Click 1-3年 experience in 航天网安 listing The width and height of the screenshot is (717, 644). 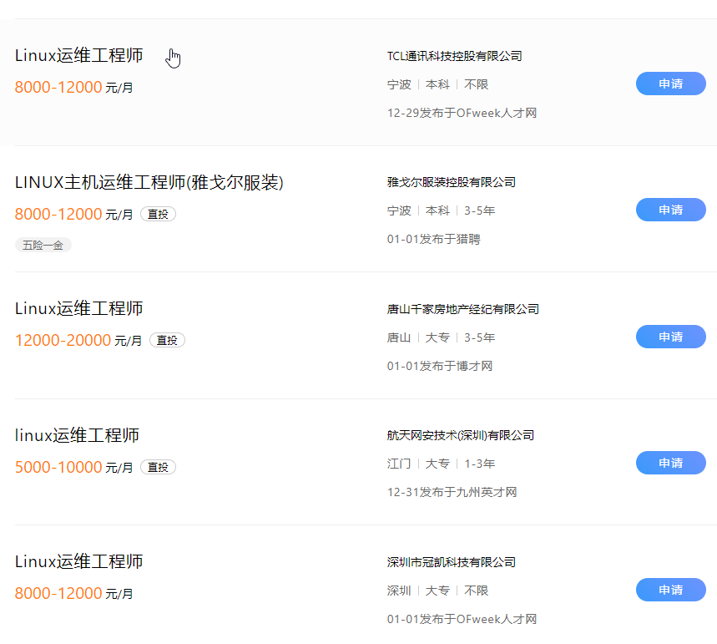480,464
